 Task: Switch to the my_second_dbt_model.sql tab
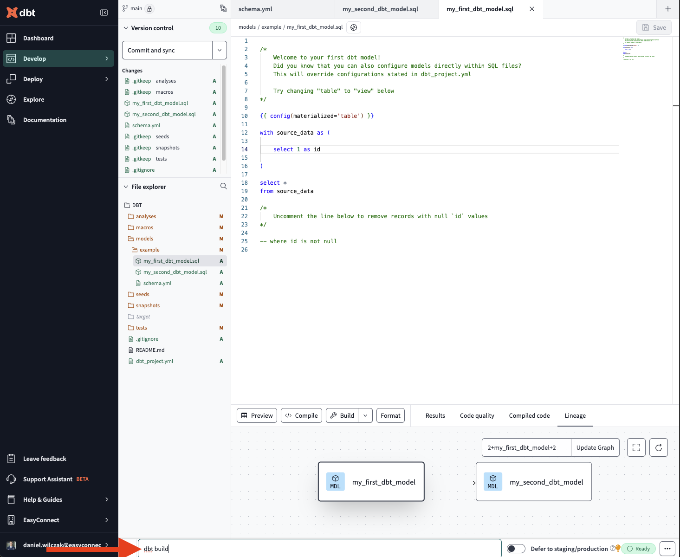(387, 9)
